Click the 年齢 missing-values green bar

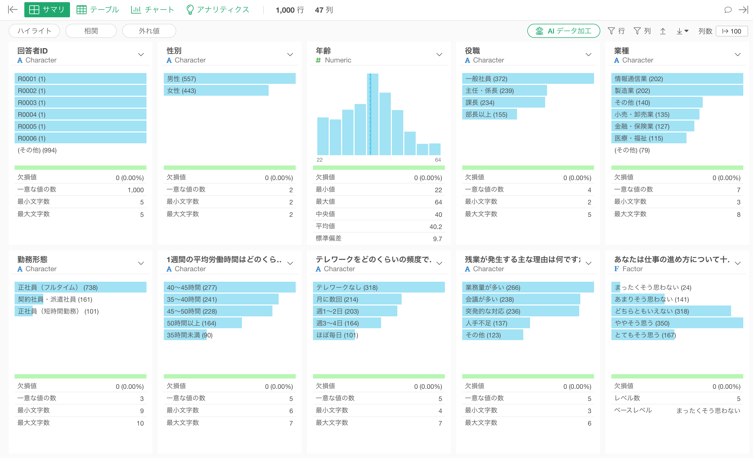tap(379, 168)
